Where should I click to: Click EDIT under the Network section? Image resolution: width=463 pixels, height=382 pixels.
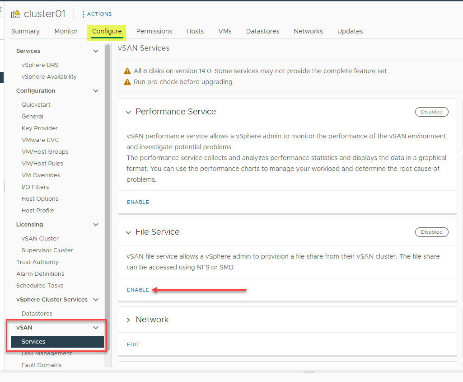tap(133, 344)
